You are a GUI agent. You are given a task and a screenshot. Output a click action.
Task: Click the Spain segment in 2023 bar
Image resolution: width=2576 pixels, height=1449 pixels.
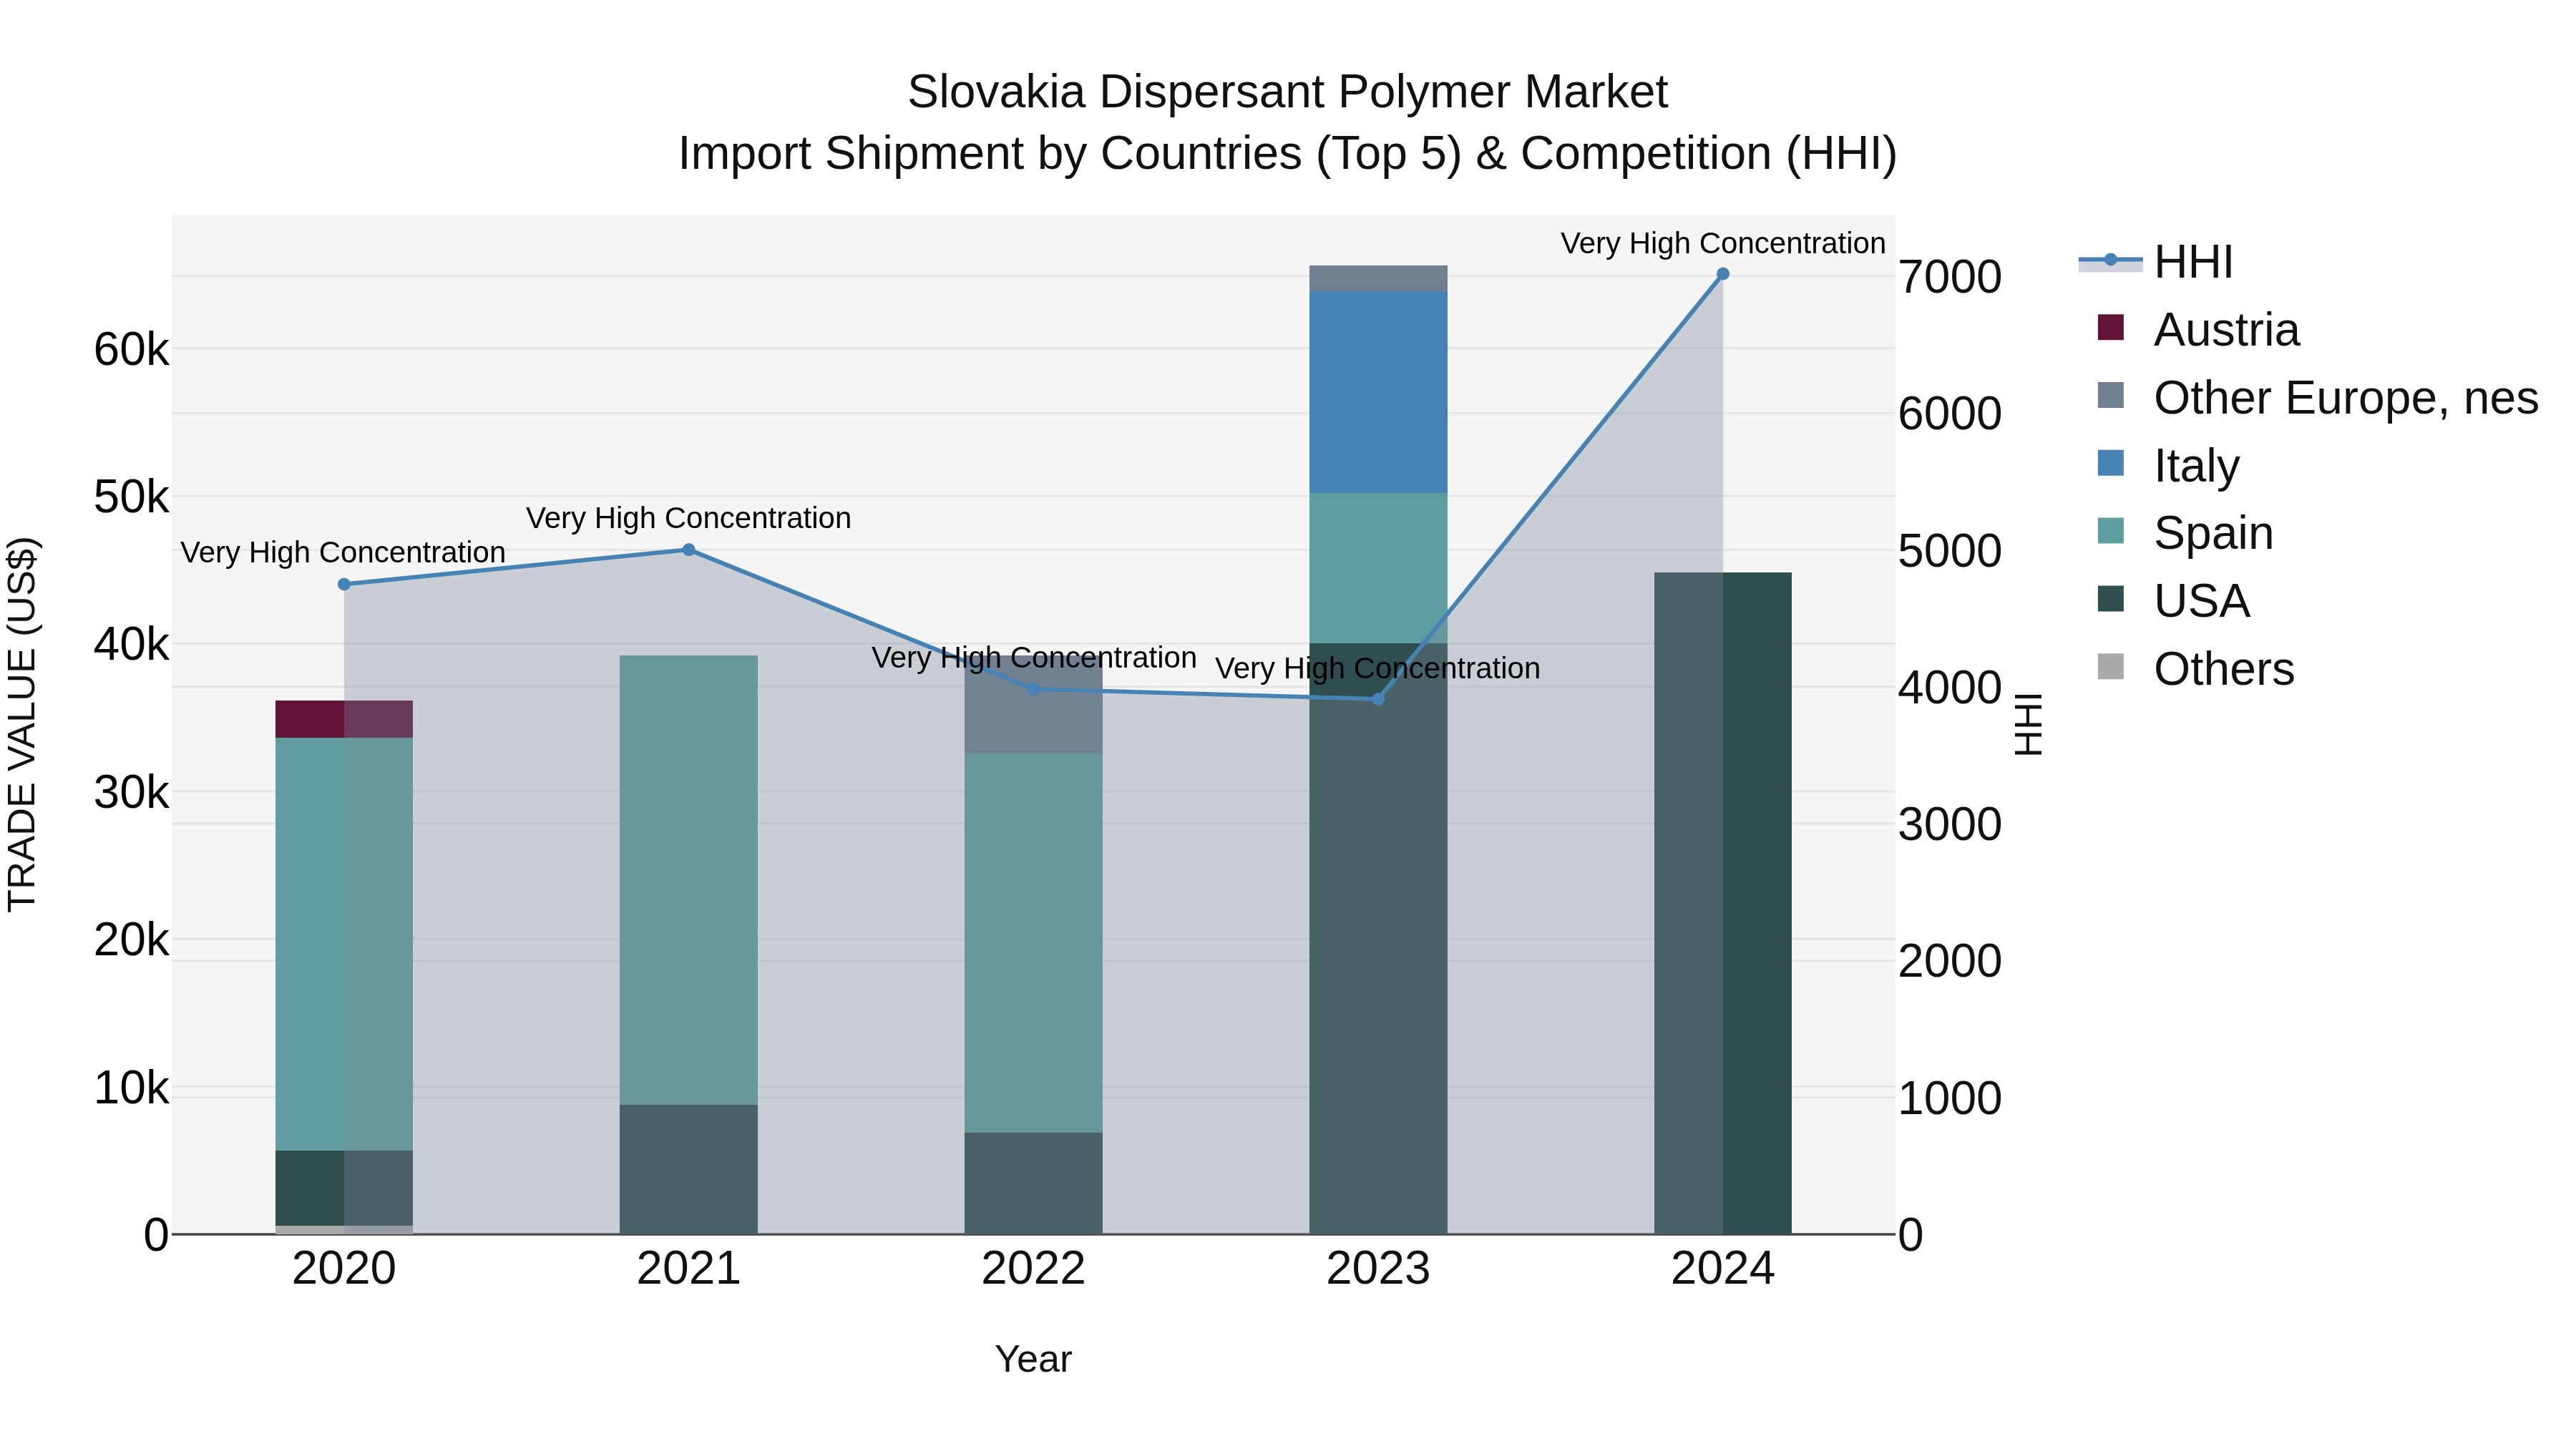point(1378,568)
